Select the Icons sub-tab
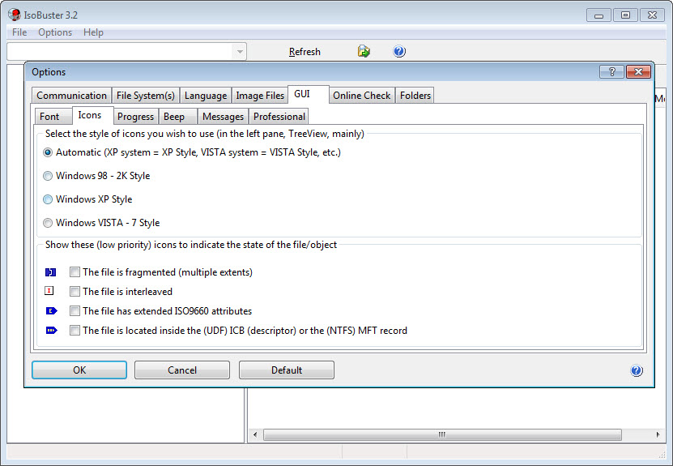The width and height of the screenshot is (673, 466). [x=92, y=115]
